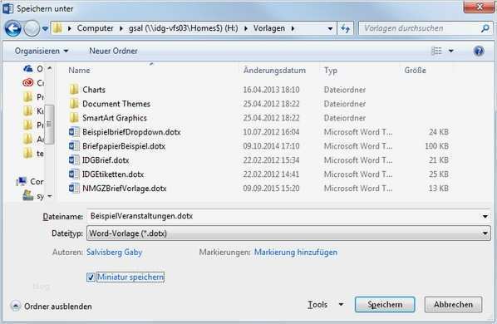Click the navigation pane scroll-down arrow
This screenshot has height=324, width=497.
[49, 196]
